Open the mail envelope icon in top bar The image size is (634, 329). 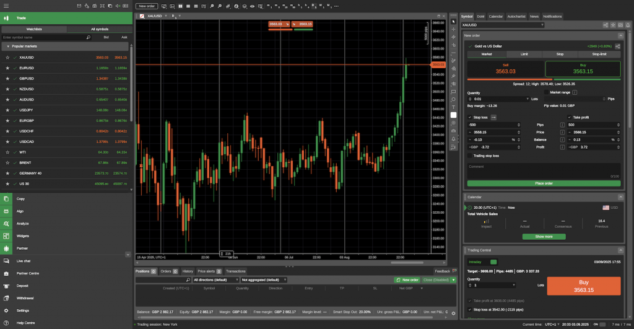point(79,6)
